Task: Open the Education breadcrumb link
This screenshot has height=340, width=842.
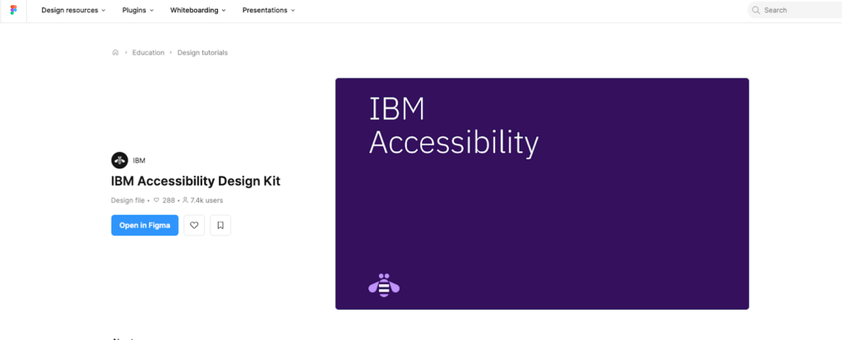Action: 148,53
